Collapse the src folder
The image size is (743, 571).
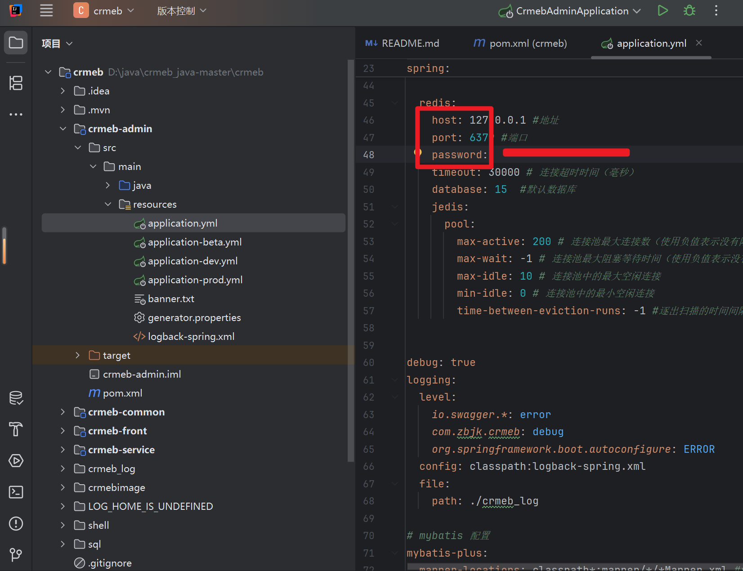coord(78,147)
